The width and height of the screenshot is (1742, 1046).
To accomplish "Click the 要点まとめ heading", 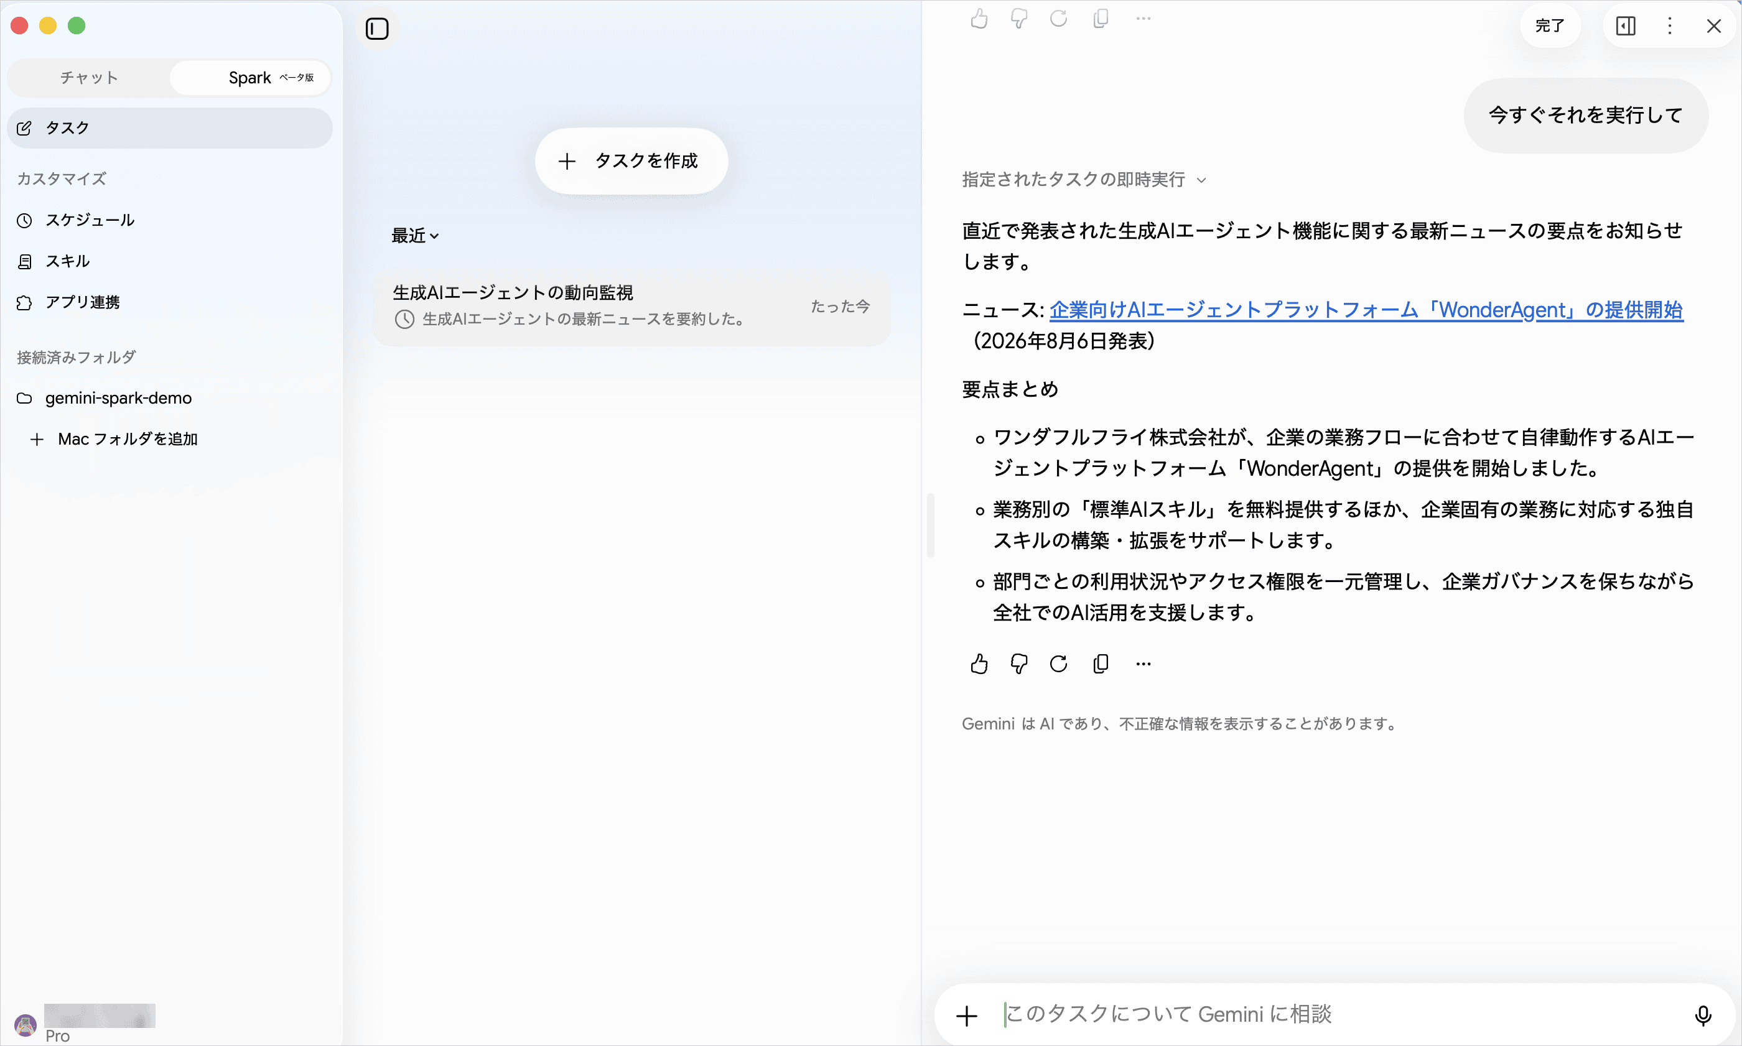I will [1010, 389].
